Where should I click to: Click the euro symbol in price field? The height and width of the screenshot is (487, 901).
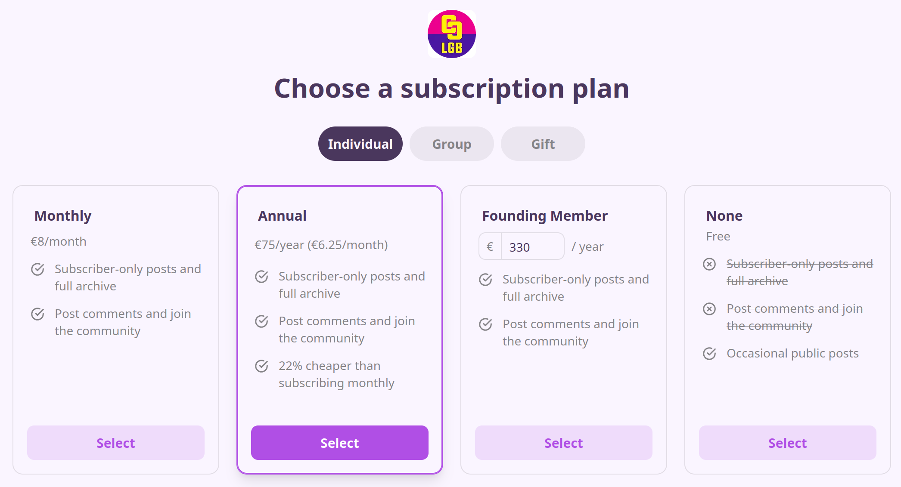click(490, 247)
